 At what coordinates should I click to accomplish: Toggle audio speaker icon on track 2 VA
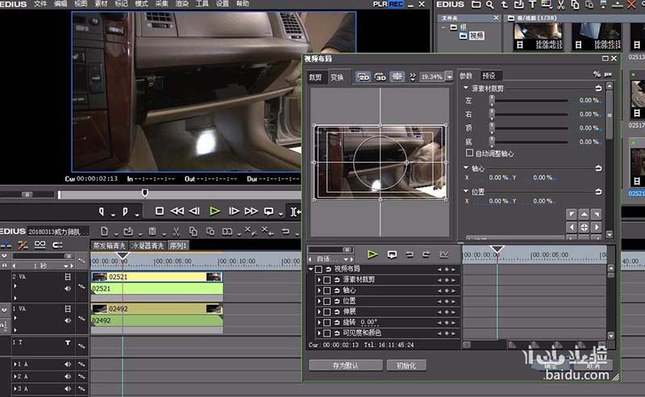(67, 288)
